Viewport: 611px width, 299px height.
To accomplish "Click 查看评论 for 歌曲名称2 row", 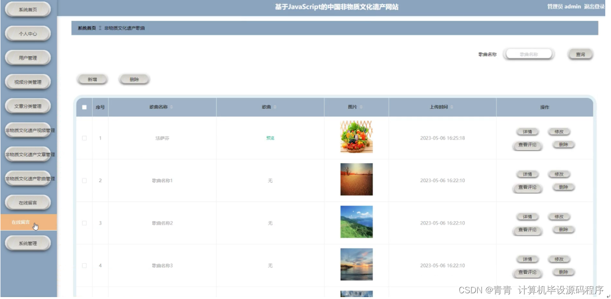I will click(x=527, y=230).
